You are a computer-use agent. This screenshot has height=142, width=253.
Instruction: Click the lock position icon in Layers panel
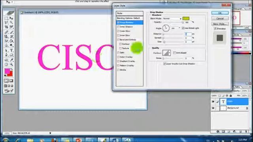click(227, 95)
